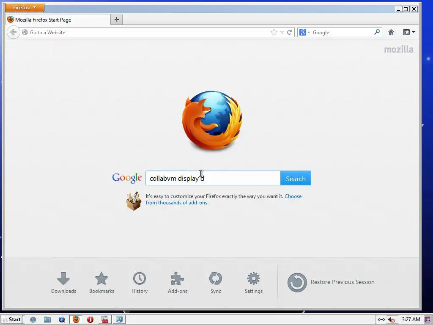
Task: Click the blue Q taskbar icon
Action: 62,320
